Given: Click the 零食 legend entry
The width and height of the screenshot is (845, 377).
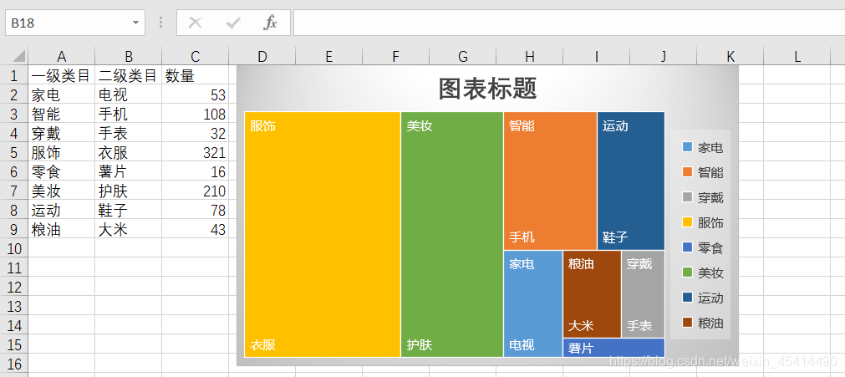Looking at the screenshot, I should click(703, 248).
